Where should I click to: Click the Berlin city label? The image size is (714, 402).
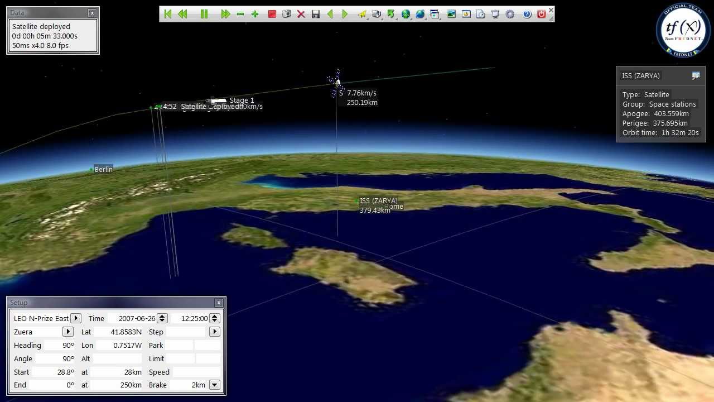pos(104,169)
